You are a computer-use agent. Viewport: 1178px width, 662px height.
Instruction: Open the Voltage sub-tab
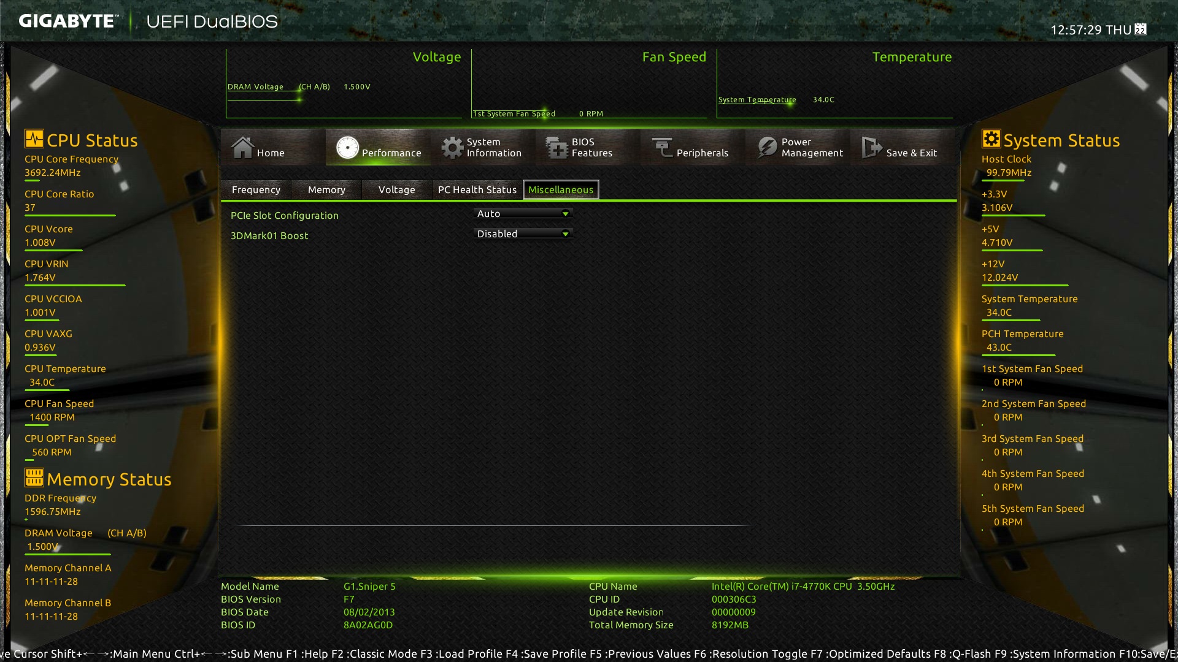click(397, 190)
